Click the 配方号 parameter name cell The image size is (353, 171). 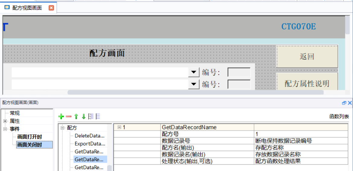[x=207, y=134]
